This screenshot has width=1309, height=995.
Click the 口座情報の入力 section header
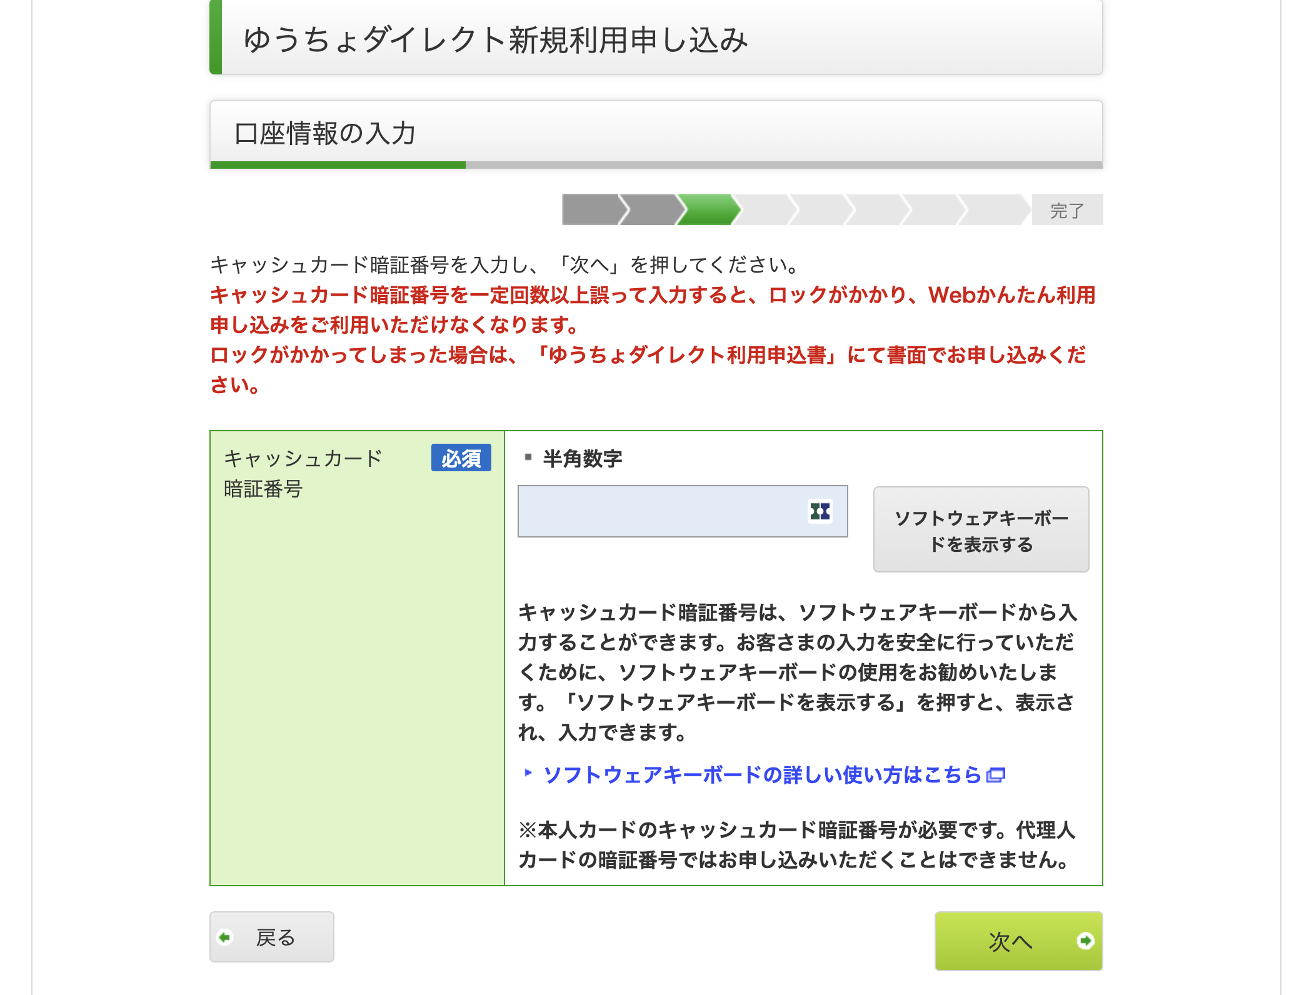point(325,133)
